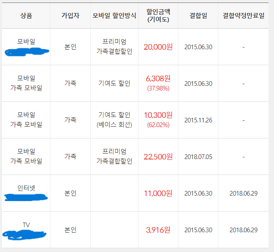Click the 10,300원 discount amount
The image size is (274, 252).
158,115
